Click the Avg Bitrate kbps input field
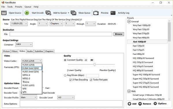The width and height of the screenshot is (173, 109). click(x=93, y=76)
